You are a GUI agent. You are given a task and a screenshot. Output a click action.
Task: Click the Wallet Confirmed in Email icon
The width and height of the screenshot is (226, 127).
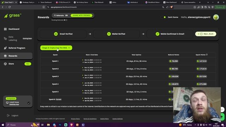click(x=157, y=34)
